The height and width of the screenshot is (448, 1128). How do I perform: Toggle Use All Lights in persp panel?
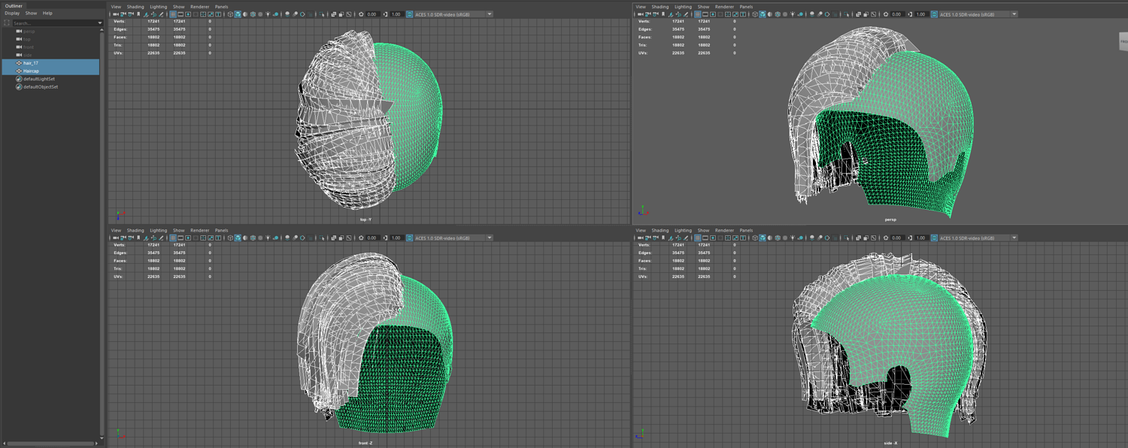[x=793, y=14]
